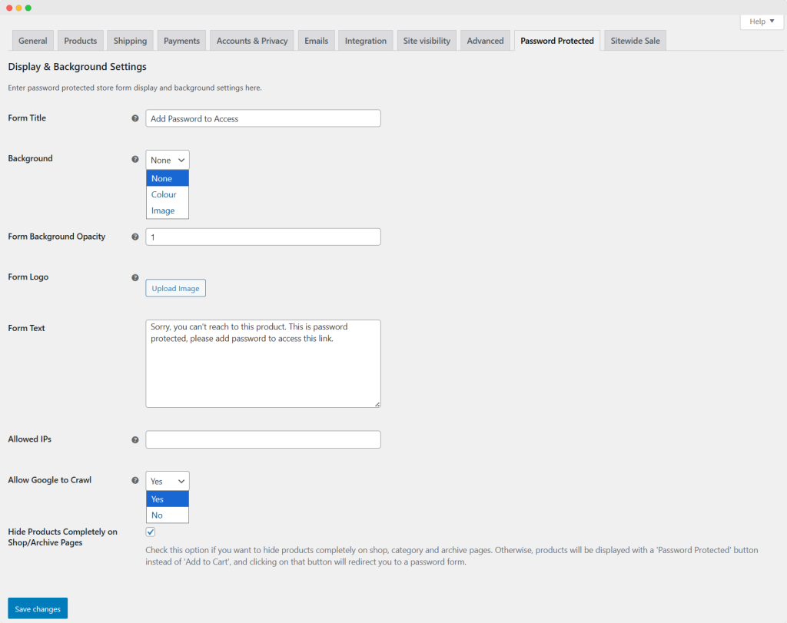
Task: Choose Image from Background options
Action: tap(163, 210)
